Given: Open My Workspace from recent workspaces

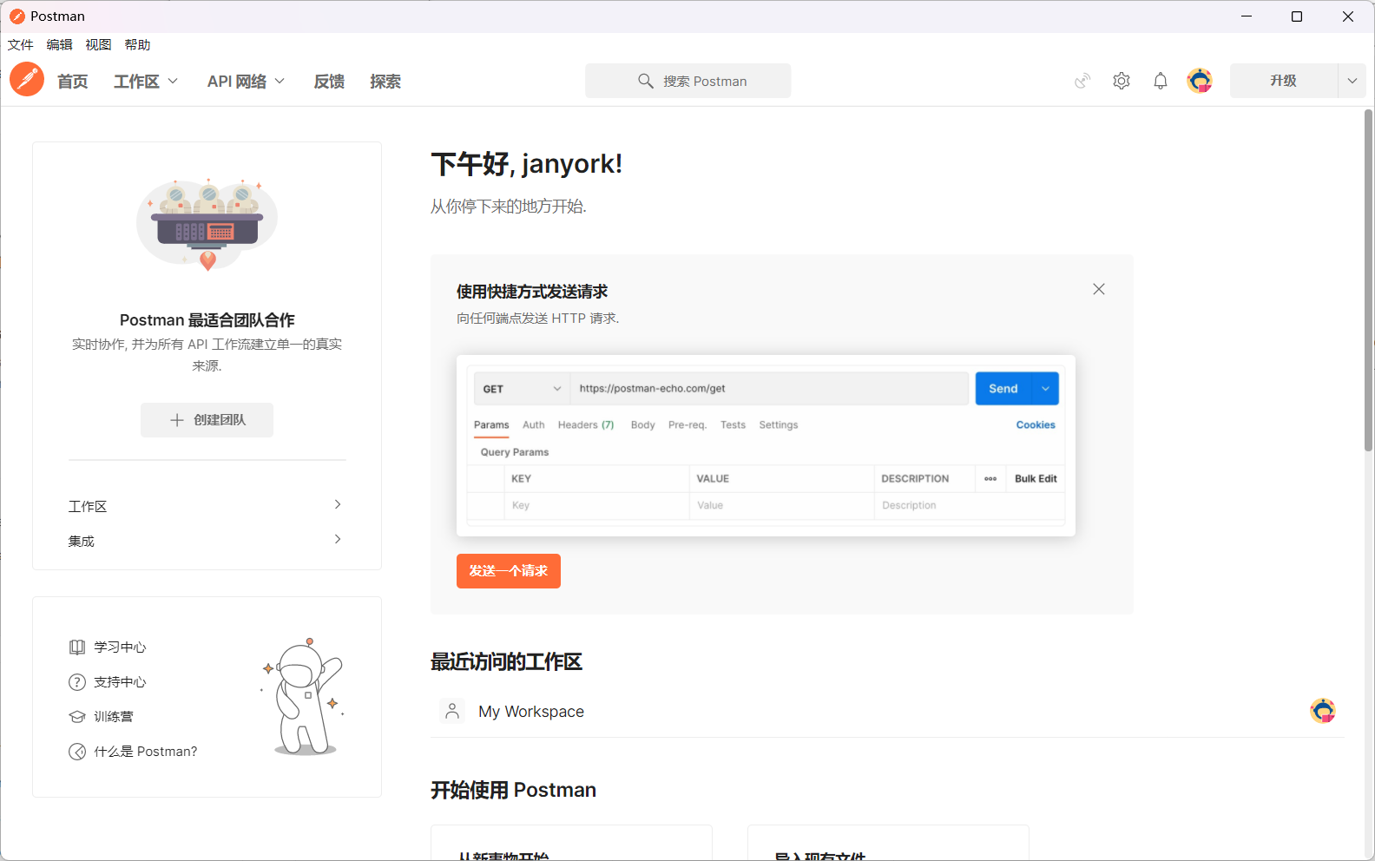Looking at the screenshot, I should (x=530, y=712).
